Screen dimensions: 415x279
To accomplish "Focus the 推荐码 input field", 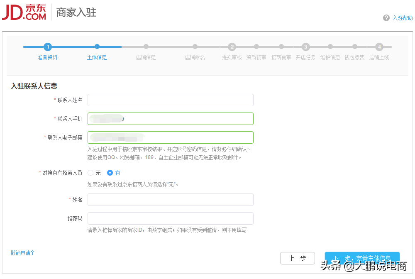I will [171, 218].
